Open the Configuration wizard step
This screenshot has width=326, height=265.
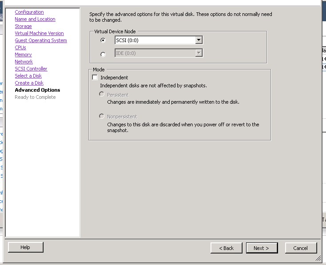[x=29, y=12]
